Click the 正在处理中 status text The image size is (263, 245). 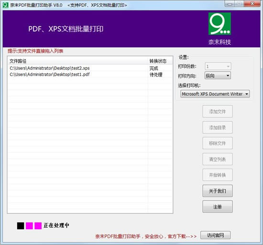point(56,225)
